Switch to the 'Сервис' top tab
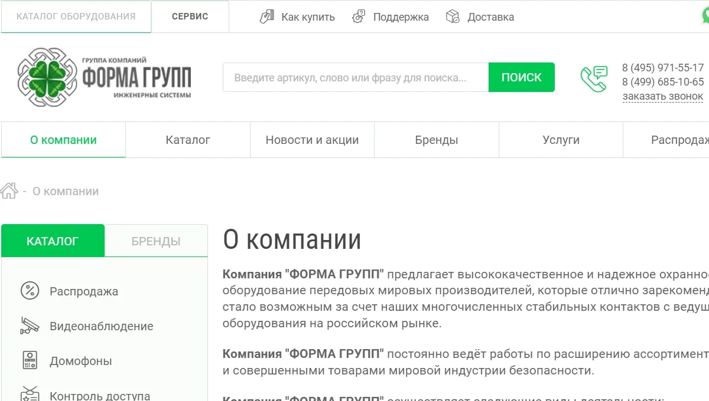The height and width of the screenshot is (401, 709). coord(190,17)
